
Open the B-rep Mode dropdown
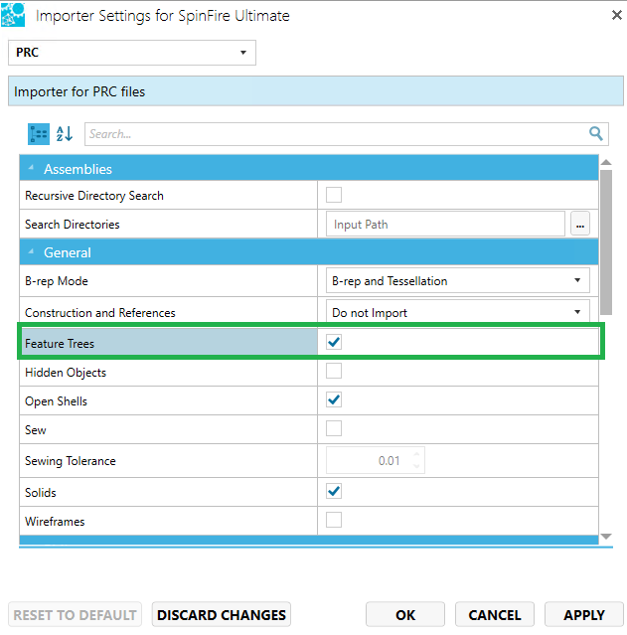point(458,280)
